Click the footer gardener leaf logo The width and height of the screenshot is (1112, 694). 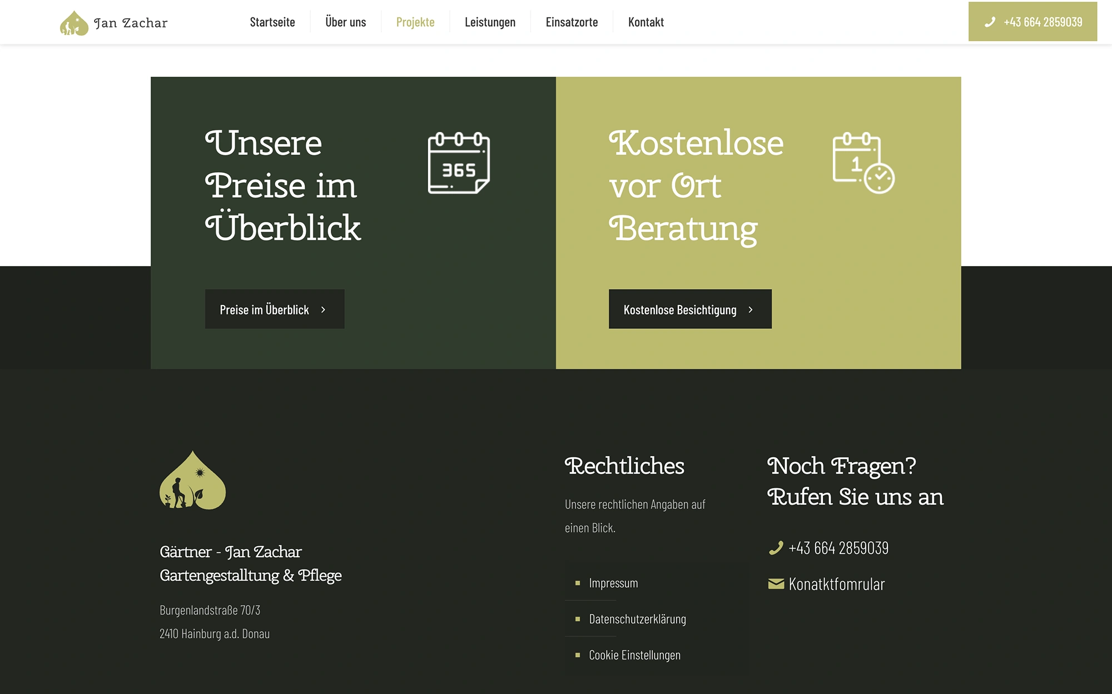[192, 480]
